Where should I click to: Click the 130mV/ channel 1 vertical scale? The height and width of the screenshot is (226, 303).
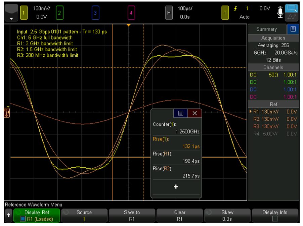pyautogui.click(x=42, y=8)
